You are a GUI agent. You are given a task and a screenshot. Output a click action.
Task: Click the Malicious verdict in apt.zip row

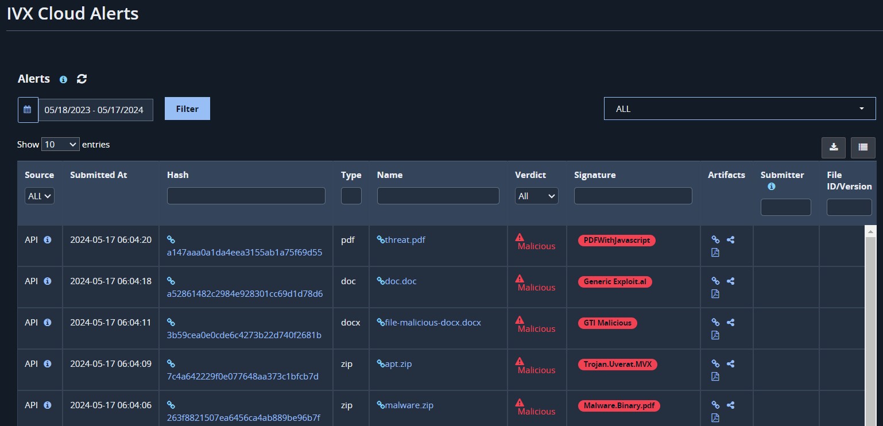(536, 370)
